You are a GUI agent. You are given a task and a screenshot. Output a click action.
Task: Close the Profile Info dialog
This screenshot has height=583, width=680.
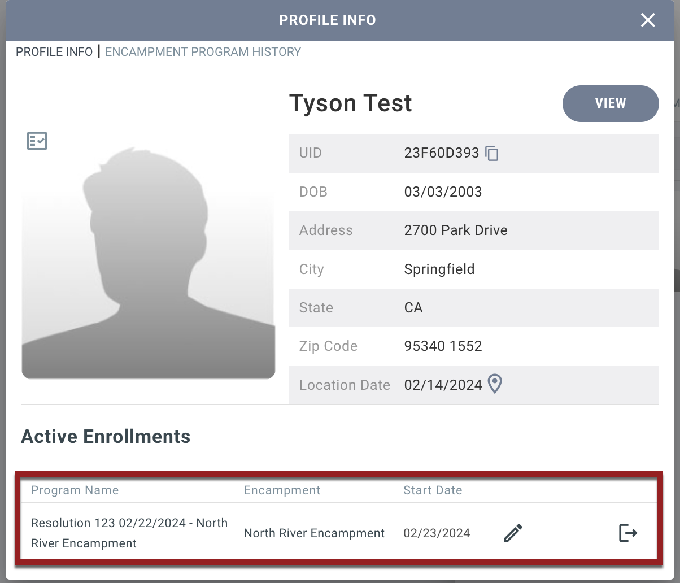(x=647, y=20)
